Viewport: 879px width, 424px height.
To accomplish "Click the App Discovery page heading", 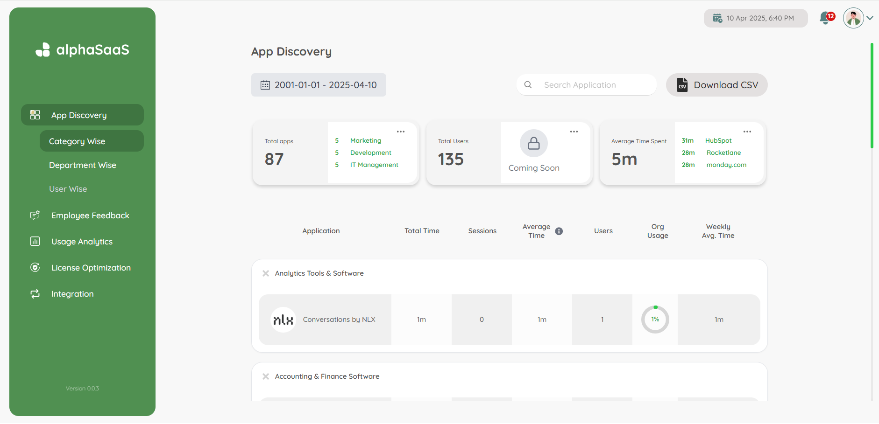I will 291,52.
